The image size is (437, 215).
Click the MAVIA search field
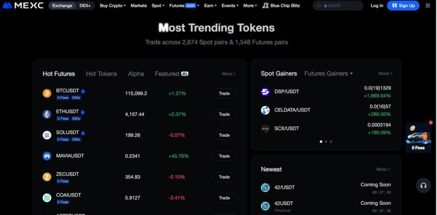click(341, 6)
